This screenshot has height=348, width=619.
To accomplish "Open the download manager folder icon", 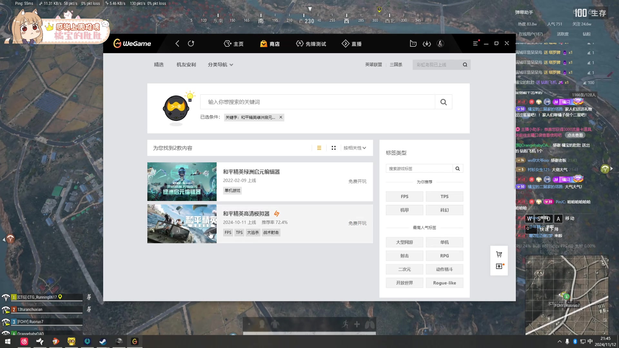I will pyautogui.click(x=413, y=43).
